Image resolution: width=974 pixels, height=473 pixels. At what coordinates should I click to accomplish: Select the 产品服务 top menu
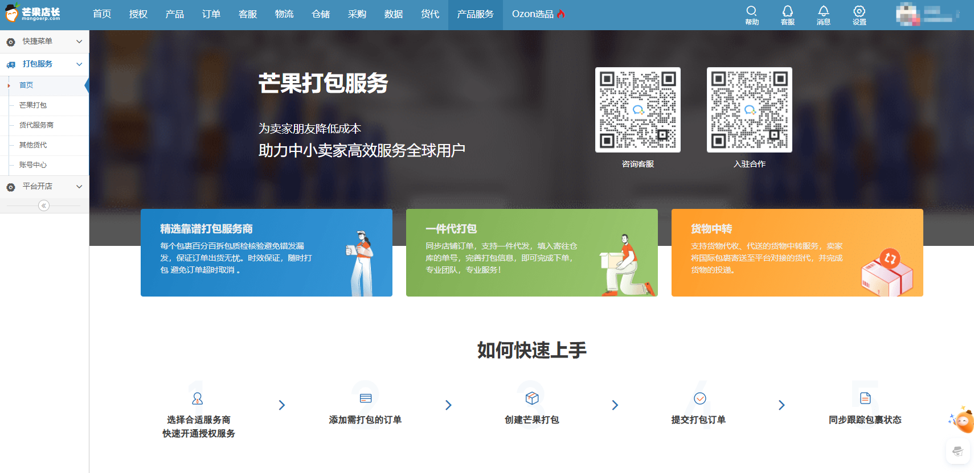476,14
